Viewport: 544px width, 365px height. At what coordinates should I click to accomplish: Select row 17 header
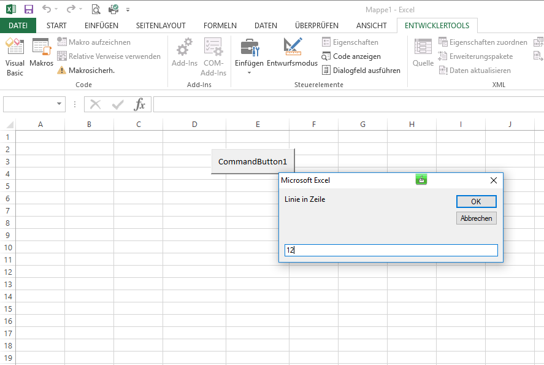pos(8,334)
